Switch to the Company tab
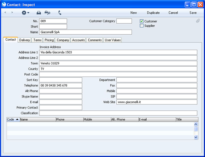 click(63, 40)
